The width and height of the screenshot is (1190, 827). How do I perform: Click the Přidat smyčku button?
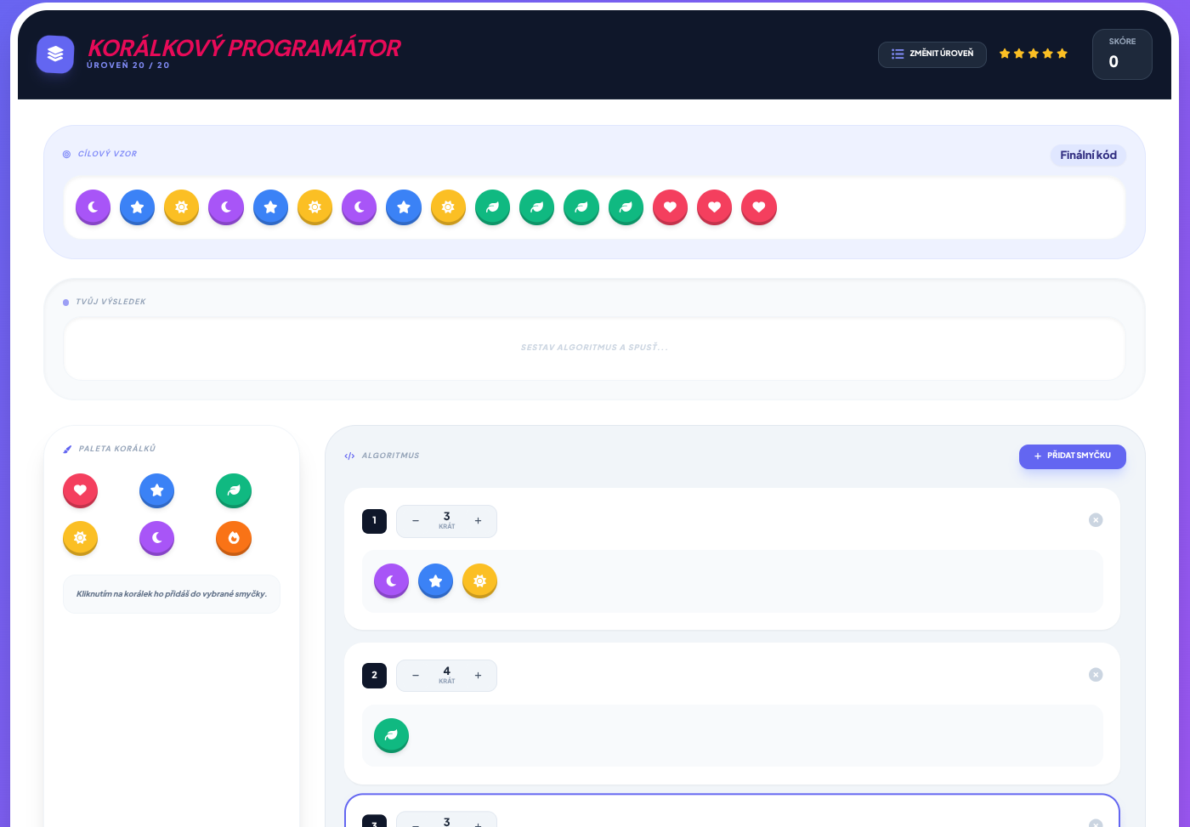coord(1073,456)
